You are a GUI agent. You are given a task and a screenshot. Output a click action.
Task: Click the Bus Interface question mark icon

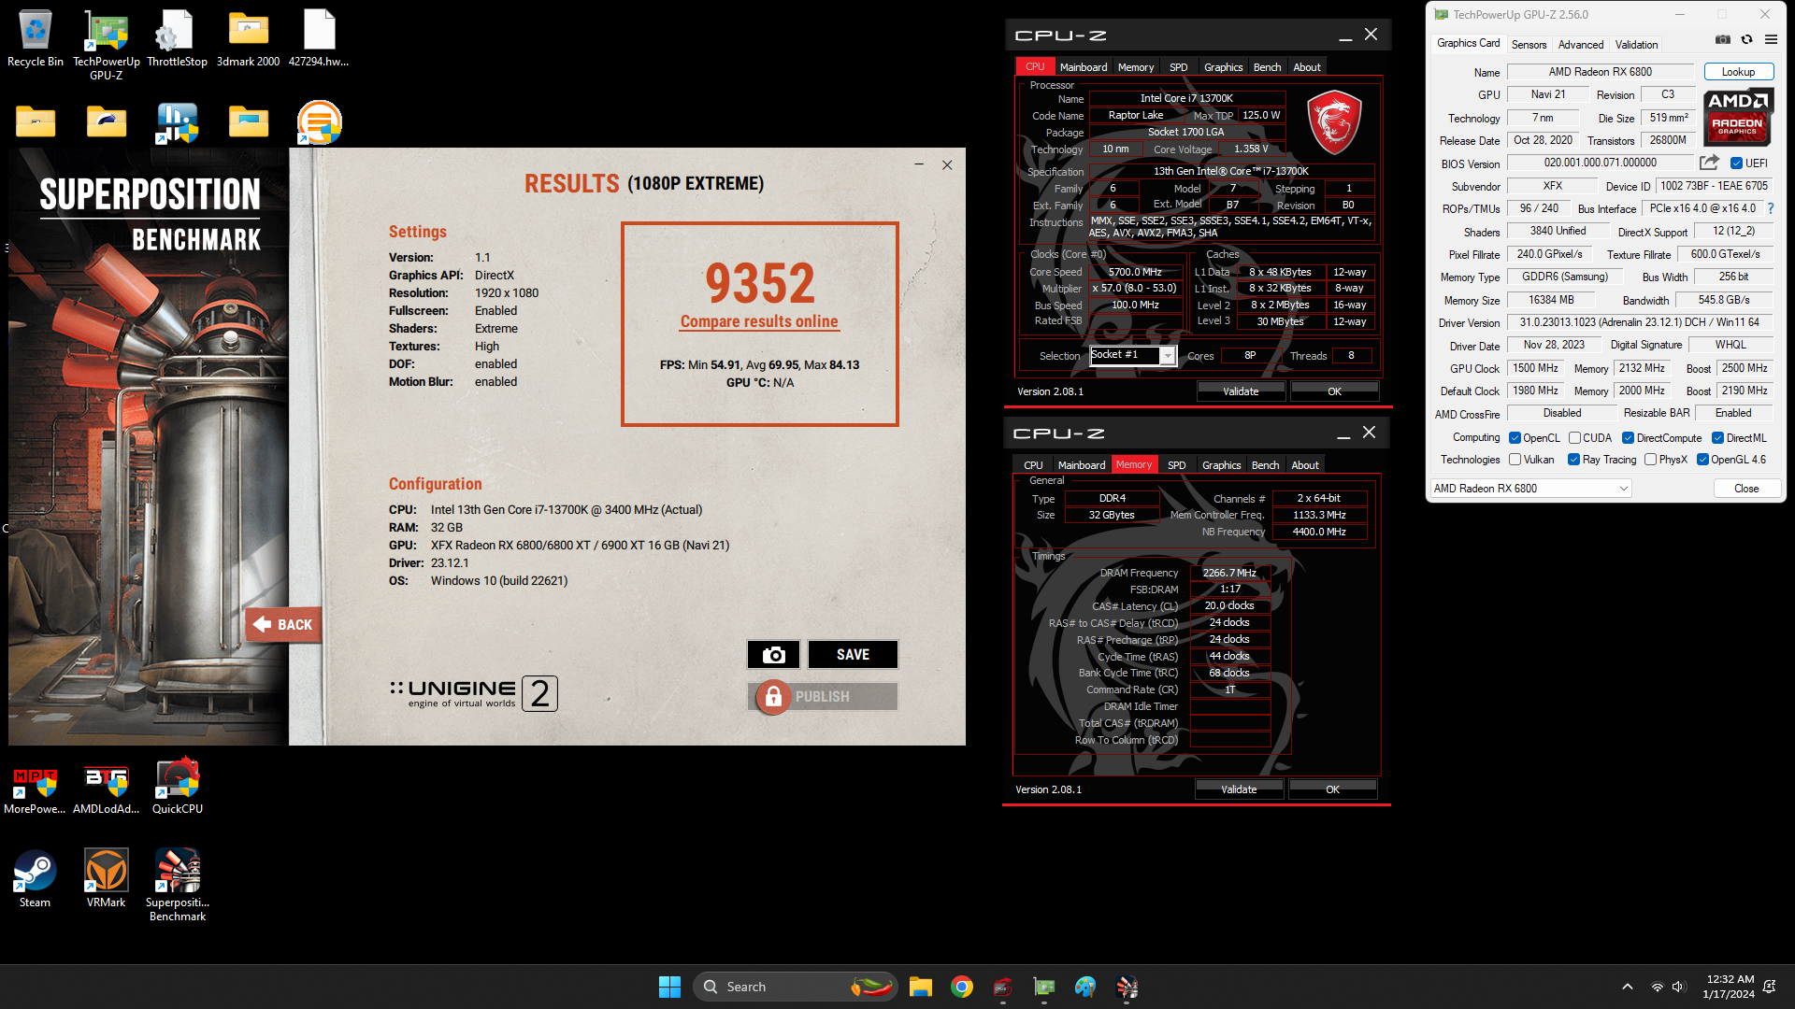pos(1770,208)
